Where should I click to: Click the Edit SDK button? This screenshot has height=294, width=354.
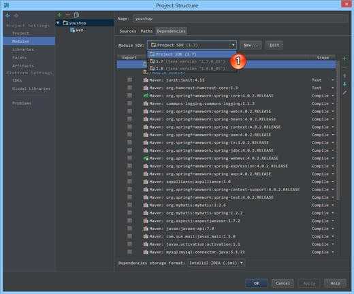pos(274,45)
